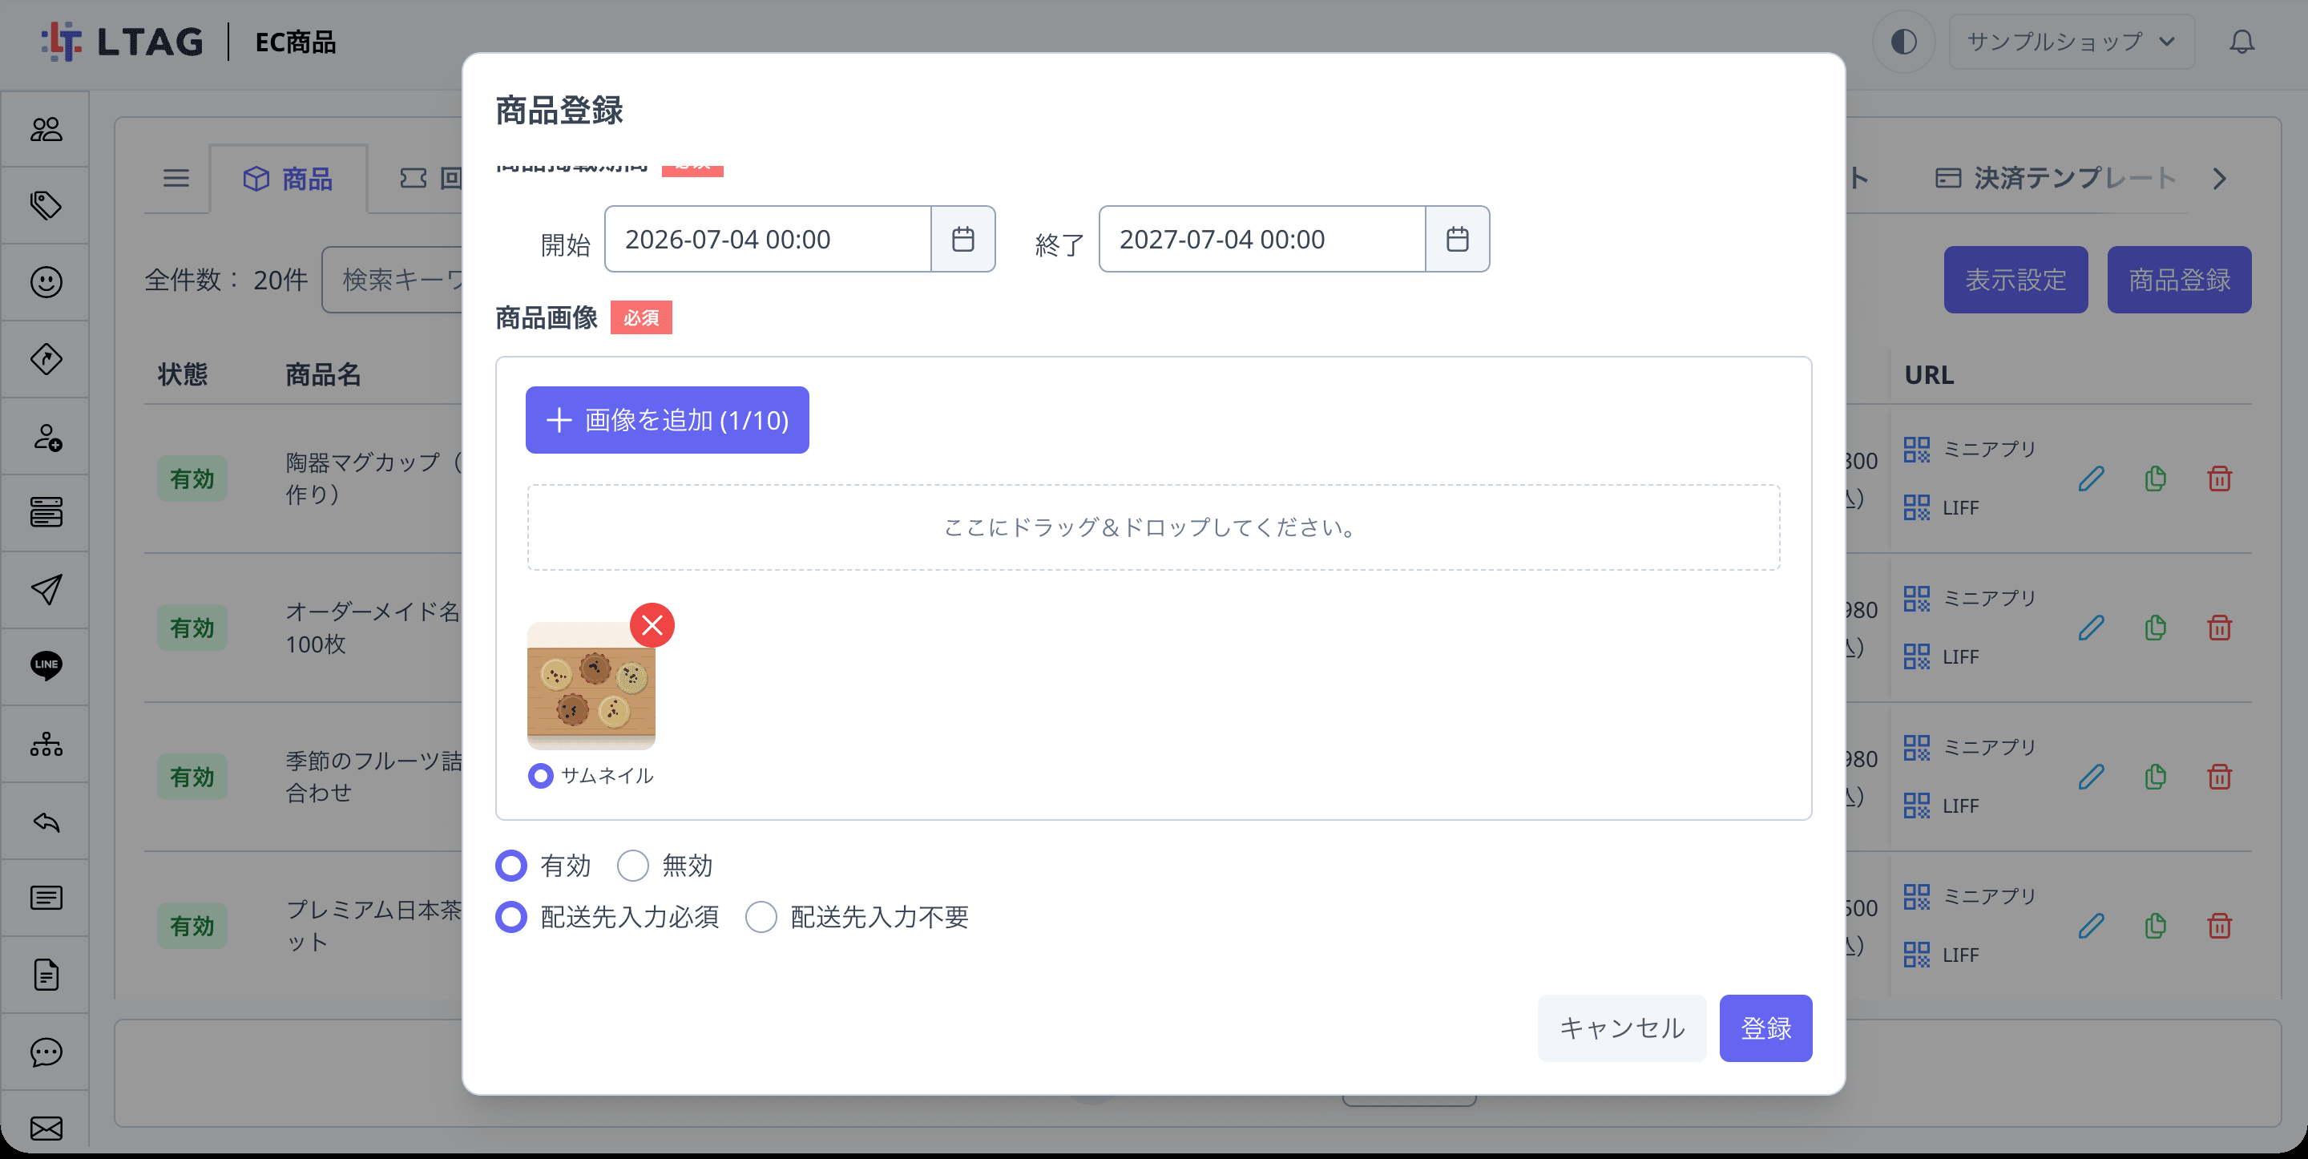Switch to the 商品 tab
The image size is (2308, 1159).
click(288, 180)
